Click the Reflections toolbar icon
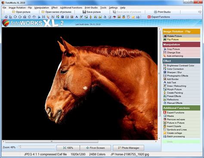 [x=100, y=17]
